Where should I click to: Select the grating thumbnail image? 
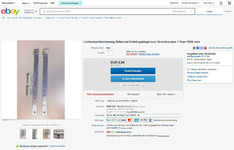[x=59, y=134]
